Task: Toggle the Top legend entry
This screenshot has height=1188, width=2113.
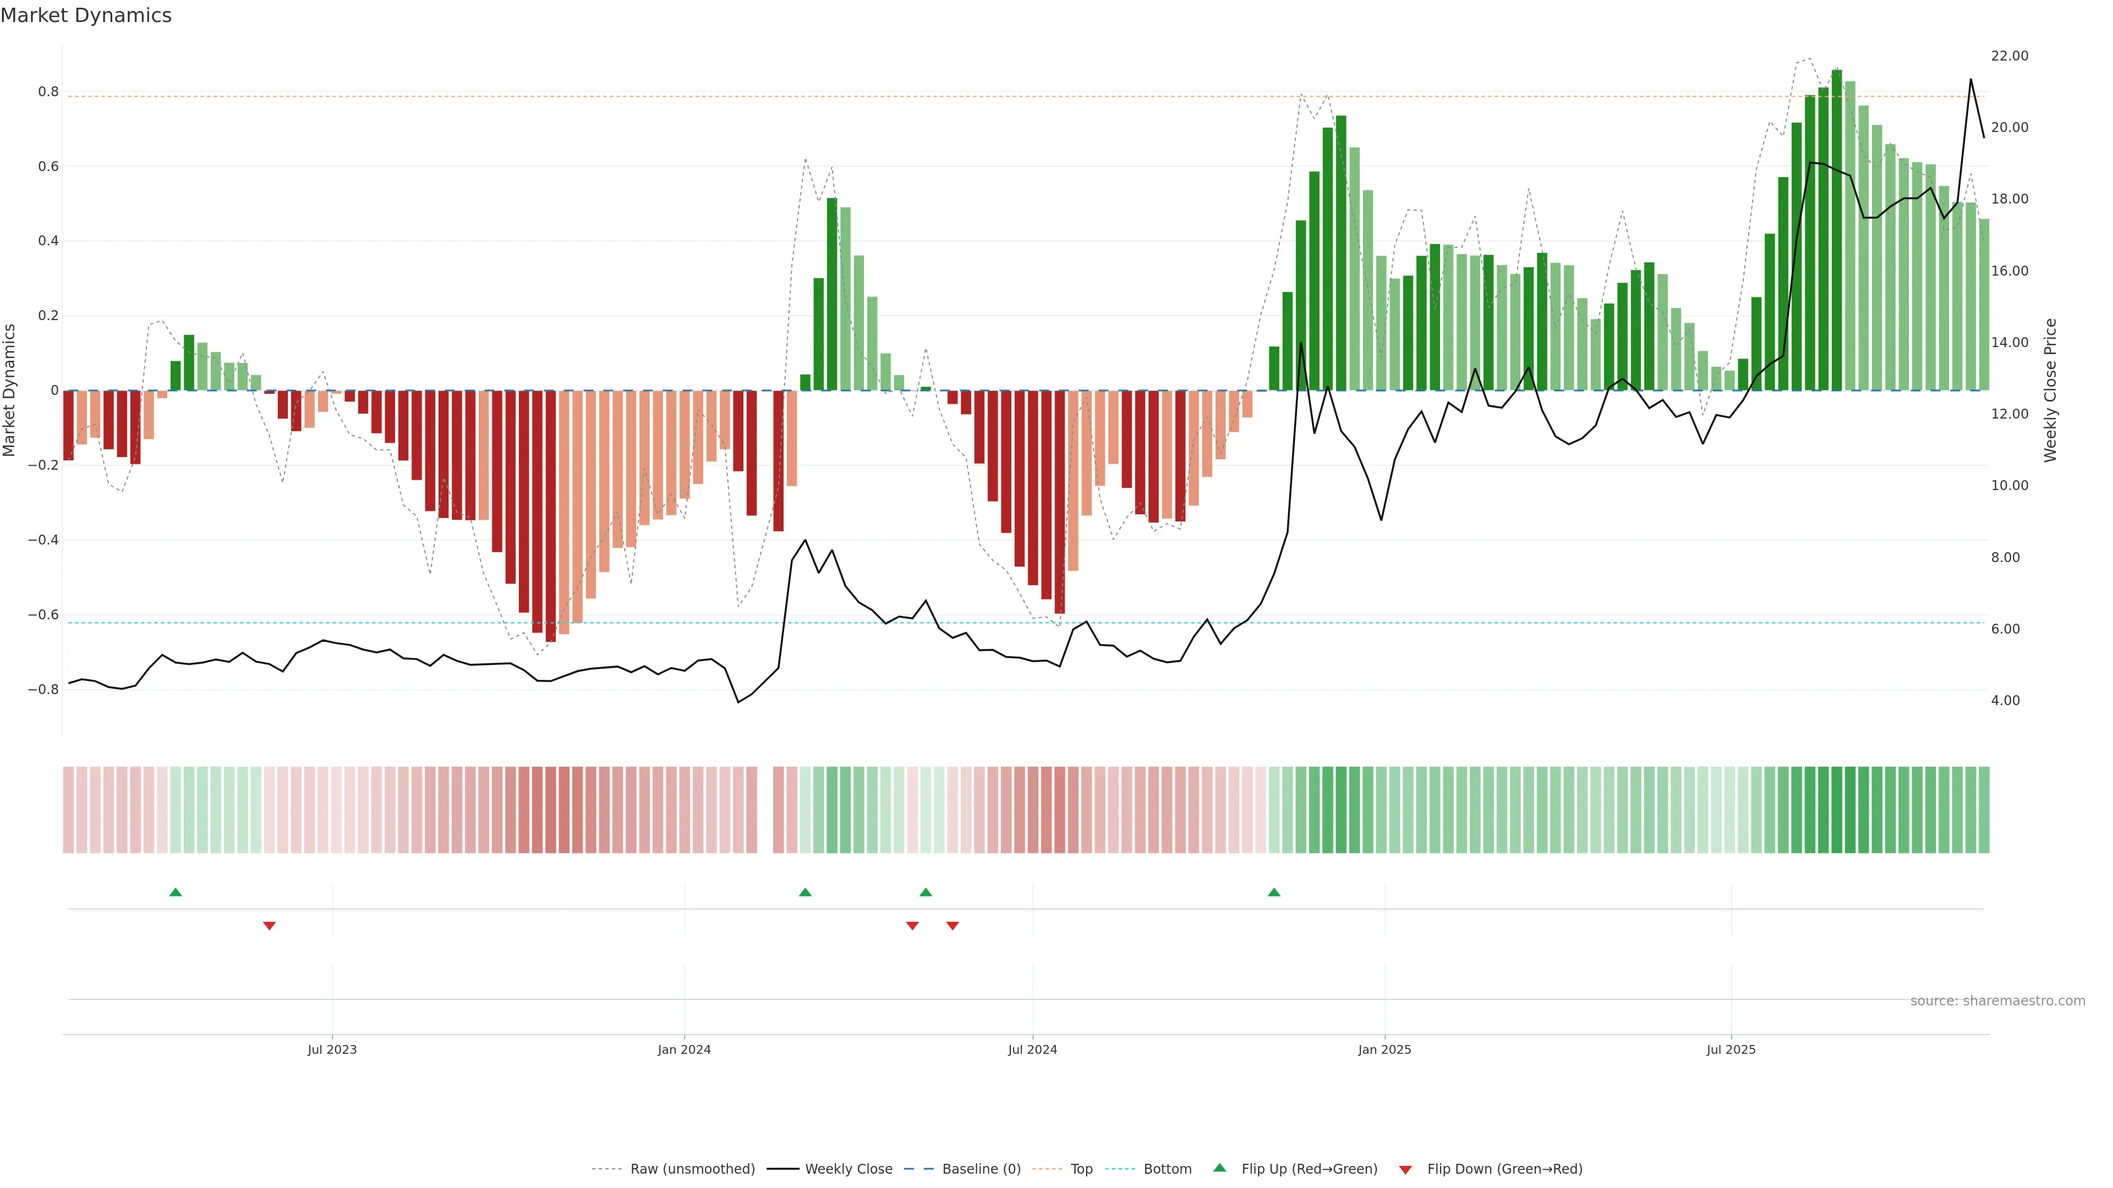Action: 1080,1169
